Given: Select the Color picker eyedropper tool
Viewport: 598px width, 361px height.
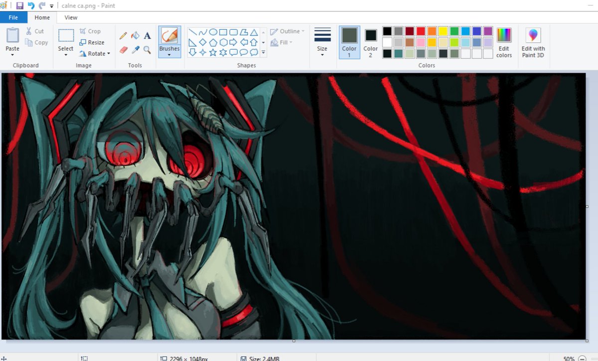Looking at the screenshot, I should coord(135,49).
